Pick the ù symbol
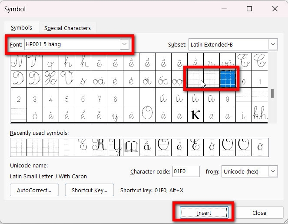 (179, 97)
